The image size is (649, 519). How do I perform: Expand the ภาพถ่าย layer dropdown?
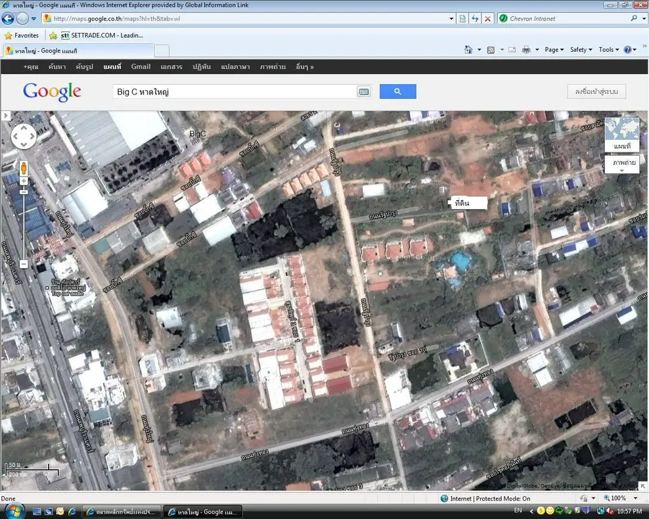[x=621, y=165]
